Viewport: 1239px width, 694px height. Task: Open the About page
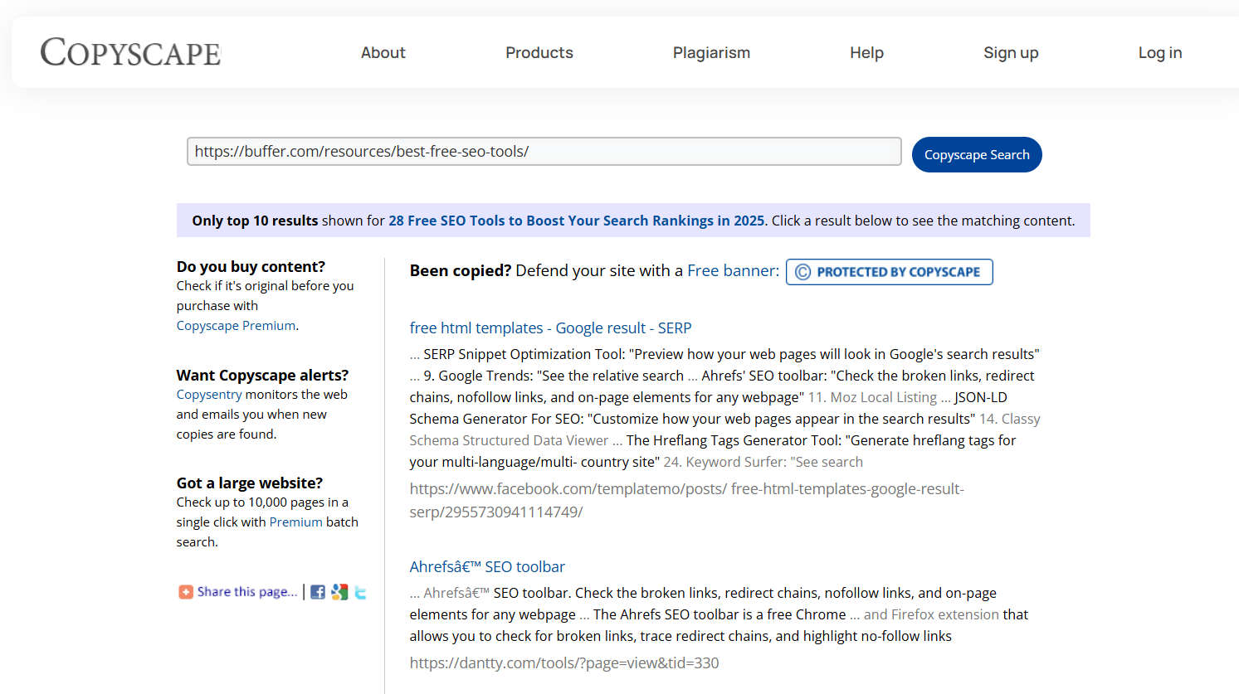pos(383,52)
